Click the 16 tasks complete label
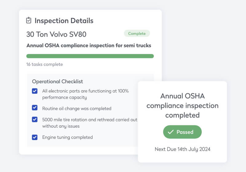 pyautogui.click(x=45, y=64)
